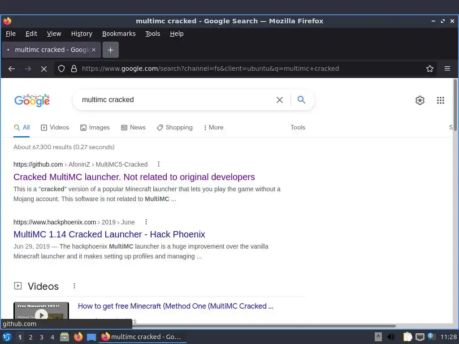
Task: Click the magnifier search button
Action: point(301,100)
